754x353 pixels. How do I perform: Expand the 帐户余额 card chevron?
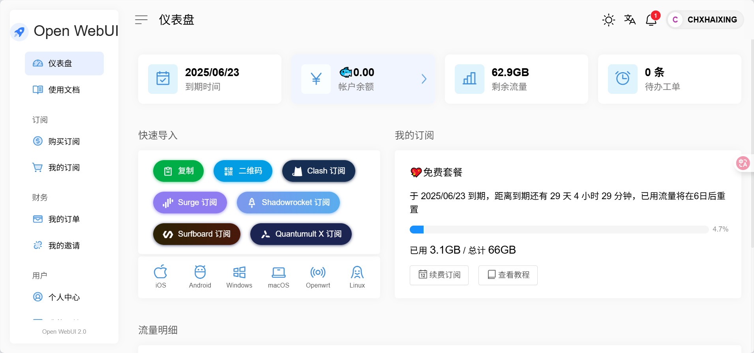(424, 79)
